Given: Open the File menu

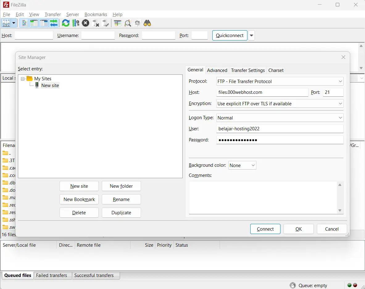Looking at the screenshot, I should coord(6,15).
